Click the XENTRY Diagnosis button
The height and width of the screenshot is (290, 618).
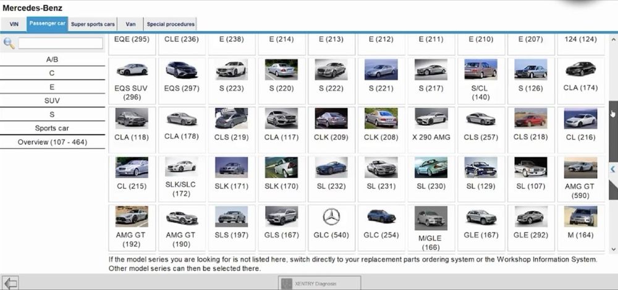(320, 283)
